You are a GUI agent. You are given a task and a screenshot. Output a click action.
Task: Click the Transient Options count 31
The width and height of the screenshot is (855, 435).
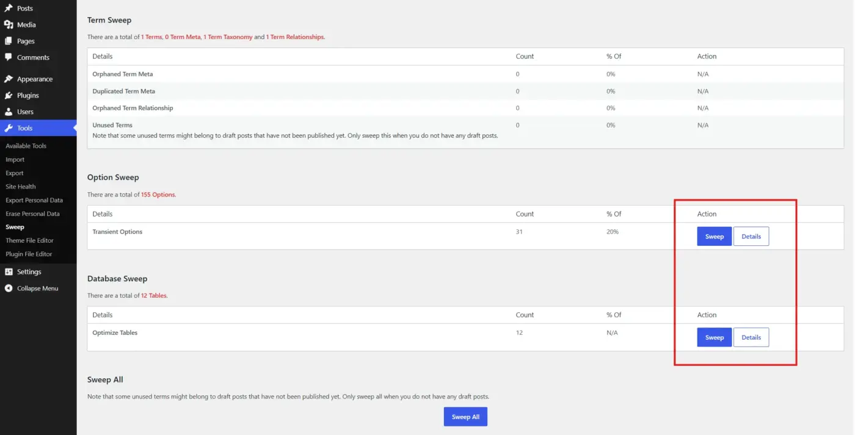click(x=519, y=232)
